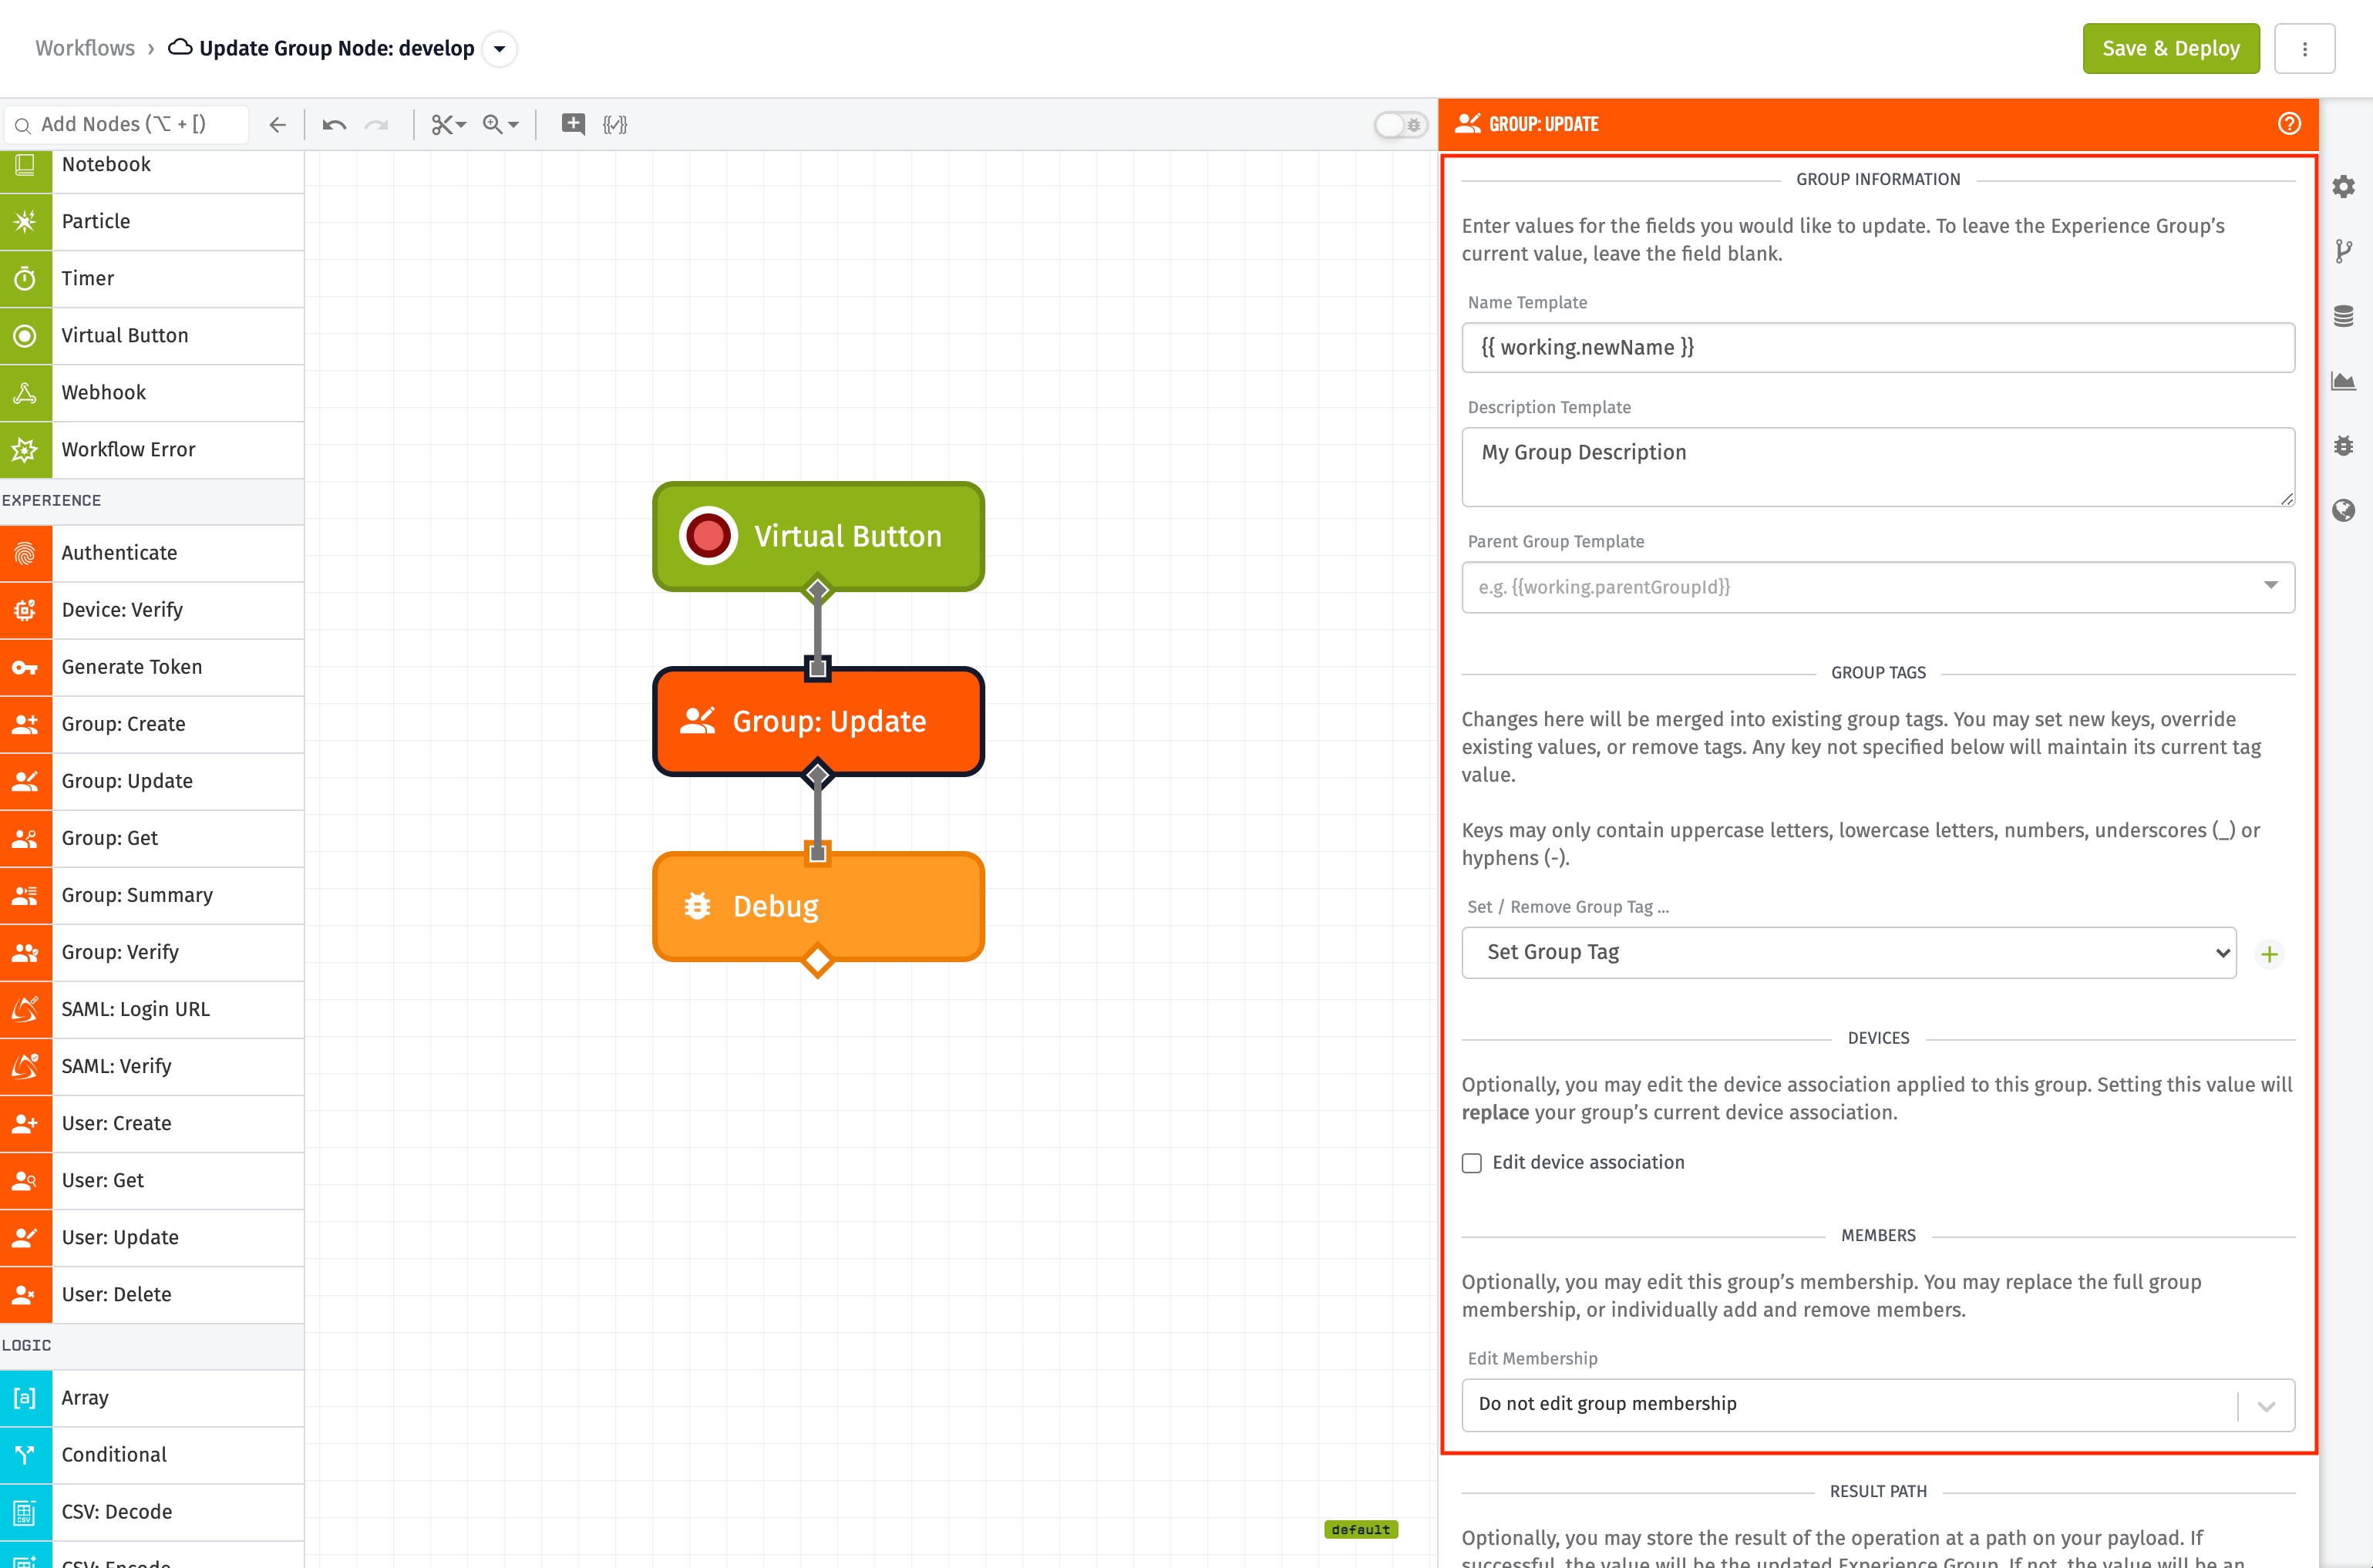This screenshot has width=2373, height=1568.
Task: Open Group: Update help question icon
Action: [x=2289, y=124]
